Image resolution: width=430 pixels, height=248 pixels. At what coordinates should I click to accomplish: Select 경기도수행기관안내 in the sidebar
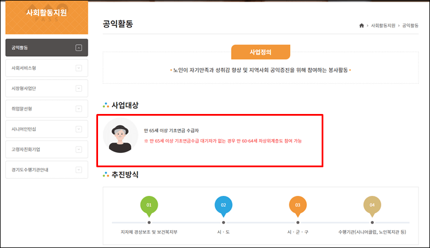click(x=46, y=170)
